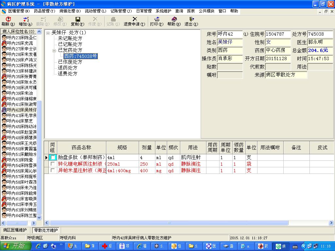
Task: Select patient icon for 呼内61床官晓英
Action: [4, 199]
